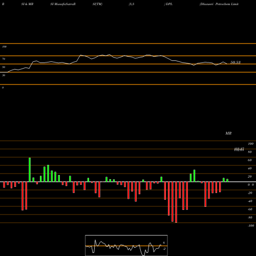The width and height of the screenshot is (256, 256).
Task: Click the histogram axis label 60
Action: (x=249, y=160)
